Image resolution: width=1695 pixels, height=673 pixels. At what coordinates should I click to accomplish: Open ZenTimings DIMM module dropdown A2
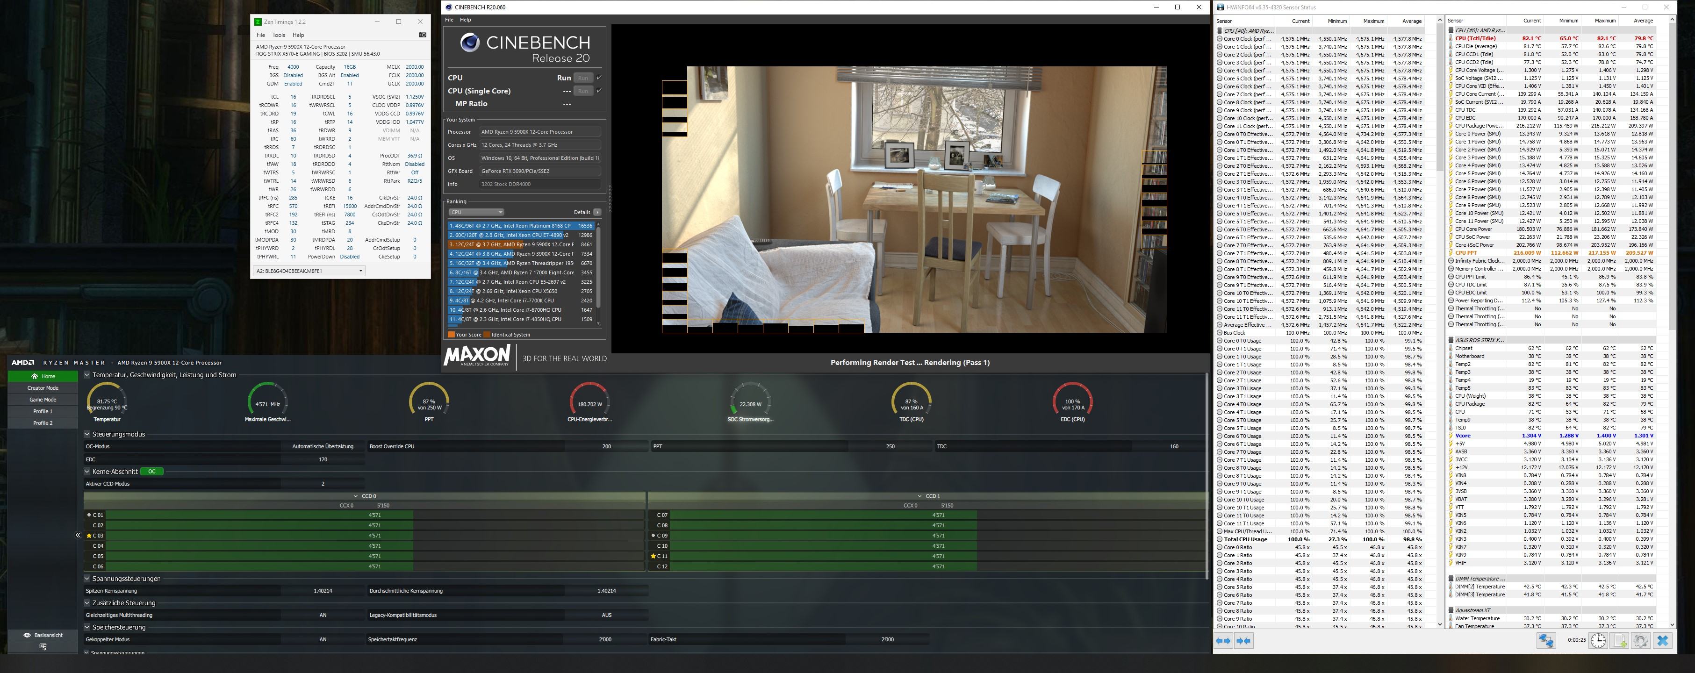pos(309,271)
